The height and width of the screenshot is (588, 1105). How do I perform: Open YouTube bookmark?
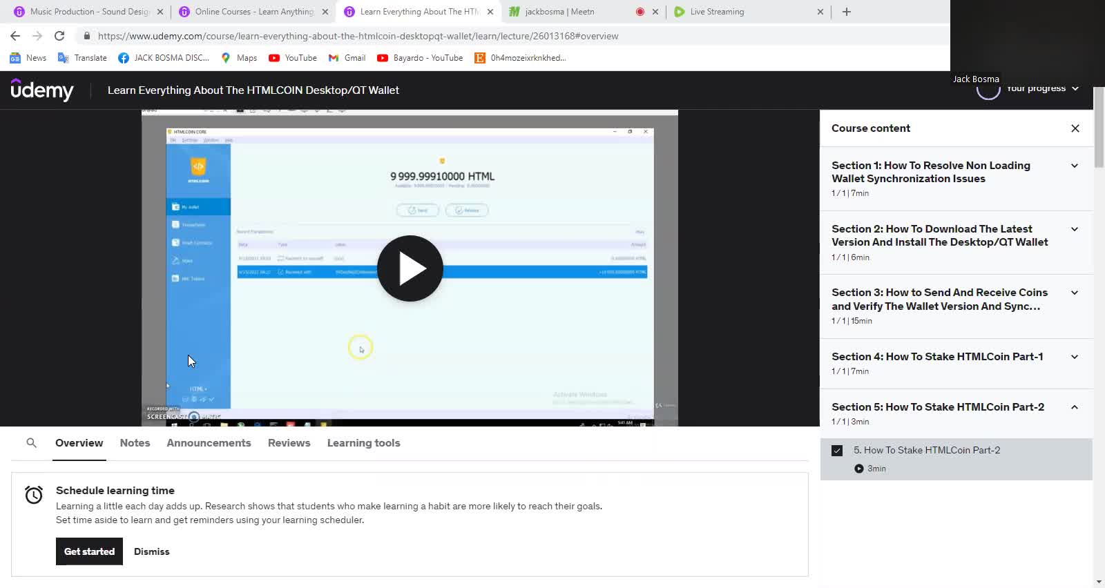point(293,58)
